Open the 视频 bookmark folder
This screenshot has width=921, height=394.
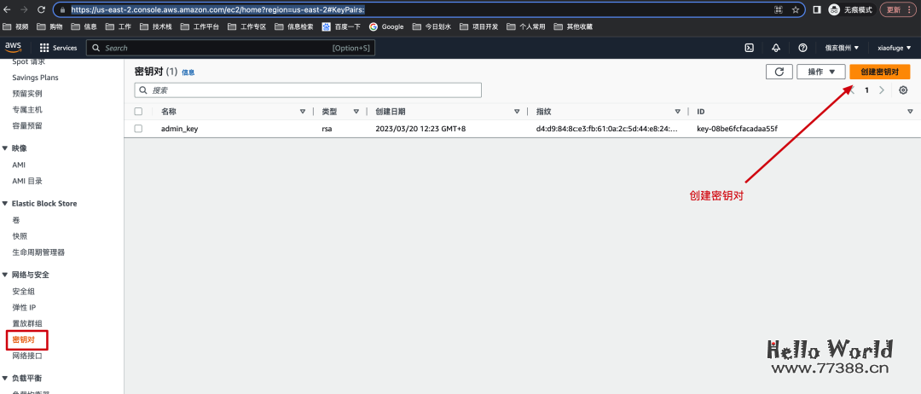pyautogui.click(x=16, y=26)
